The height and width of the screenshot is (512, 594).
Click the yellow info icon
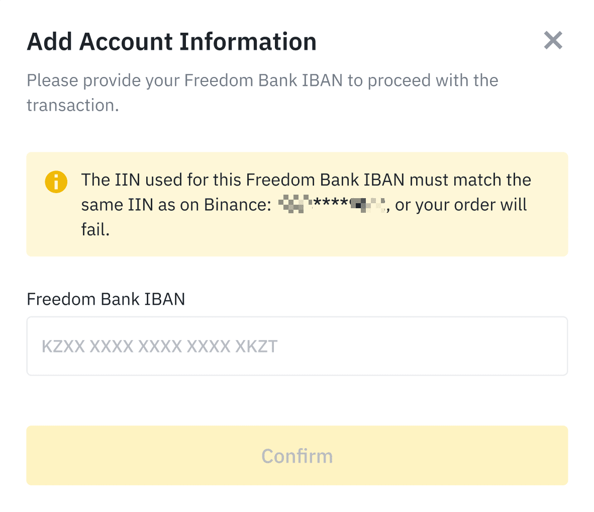[56, 182]
